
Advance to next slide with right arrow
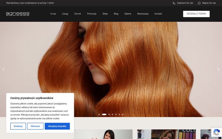point(218,69)
